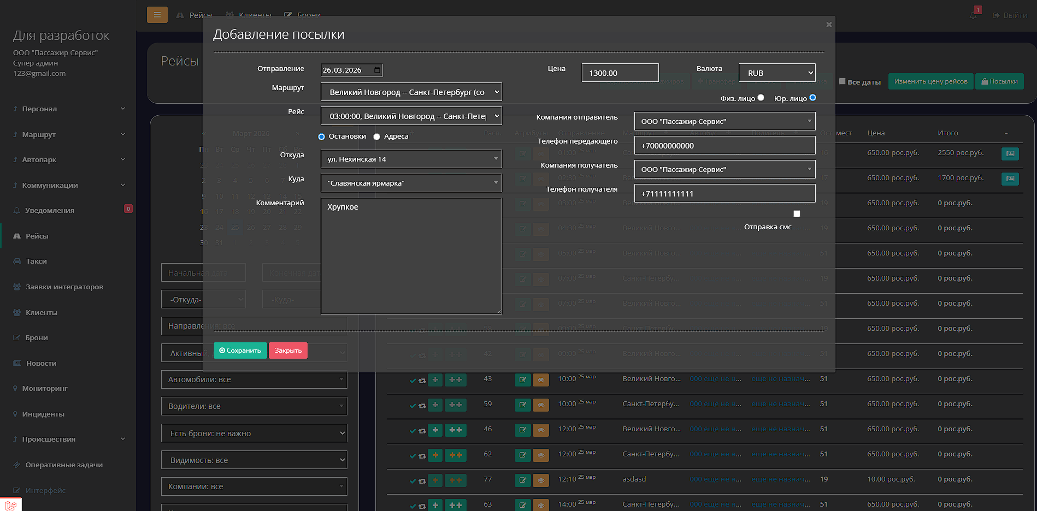Click the edit icon for the 10:00 trip 43
This screenshot has height=511, width=1037.
(522, 379)
